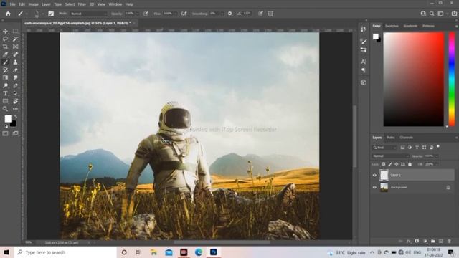
Task: Select the Brush tool in the toolbox
Action: pos(5,62)
